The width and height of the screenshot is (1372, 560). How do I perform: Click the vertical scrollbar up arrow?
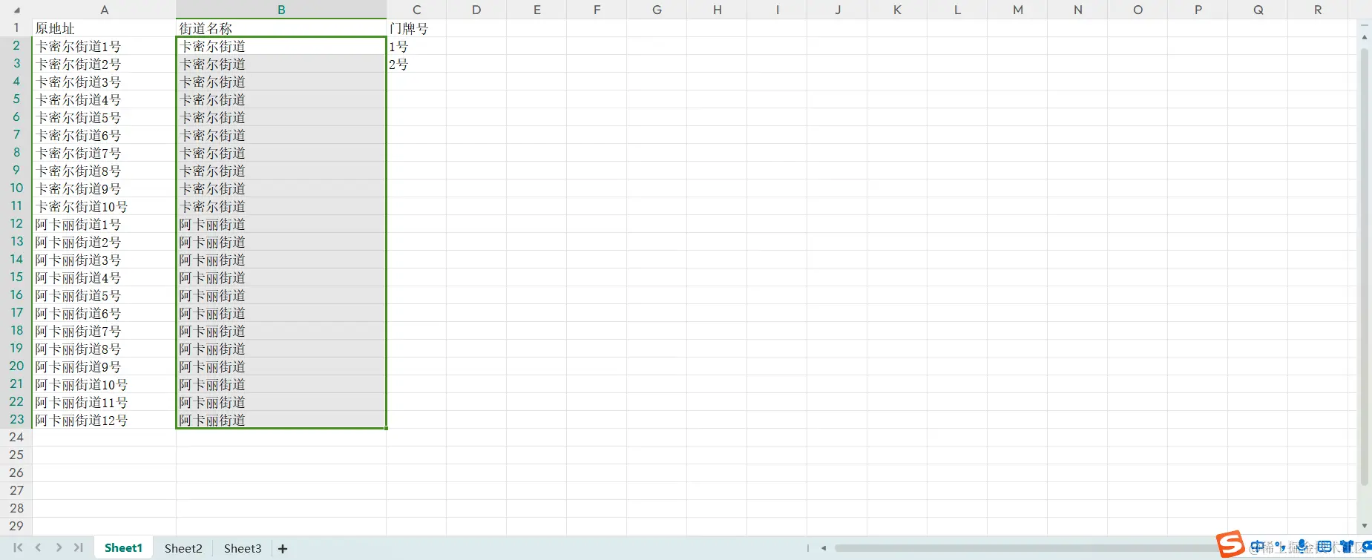[1365, 36]
